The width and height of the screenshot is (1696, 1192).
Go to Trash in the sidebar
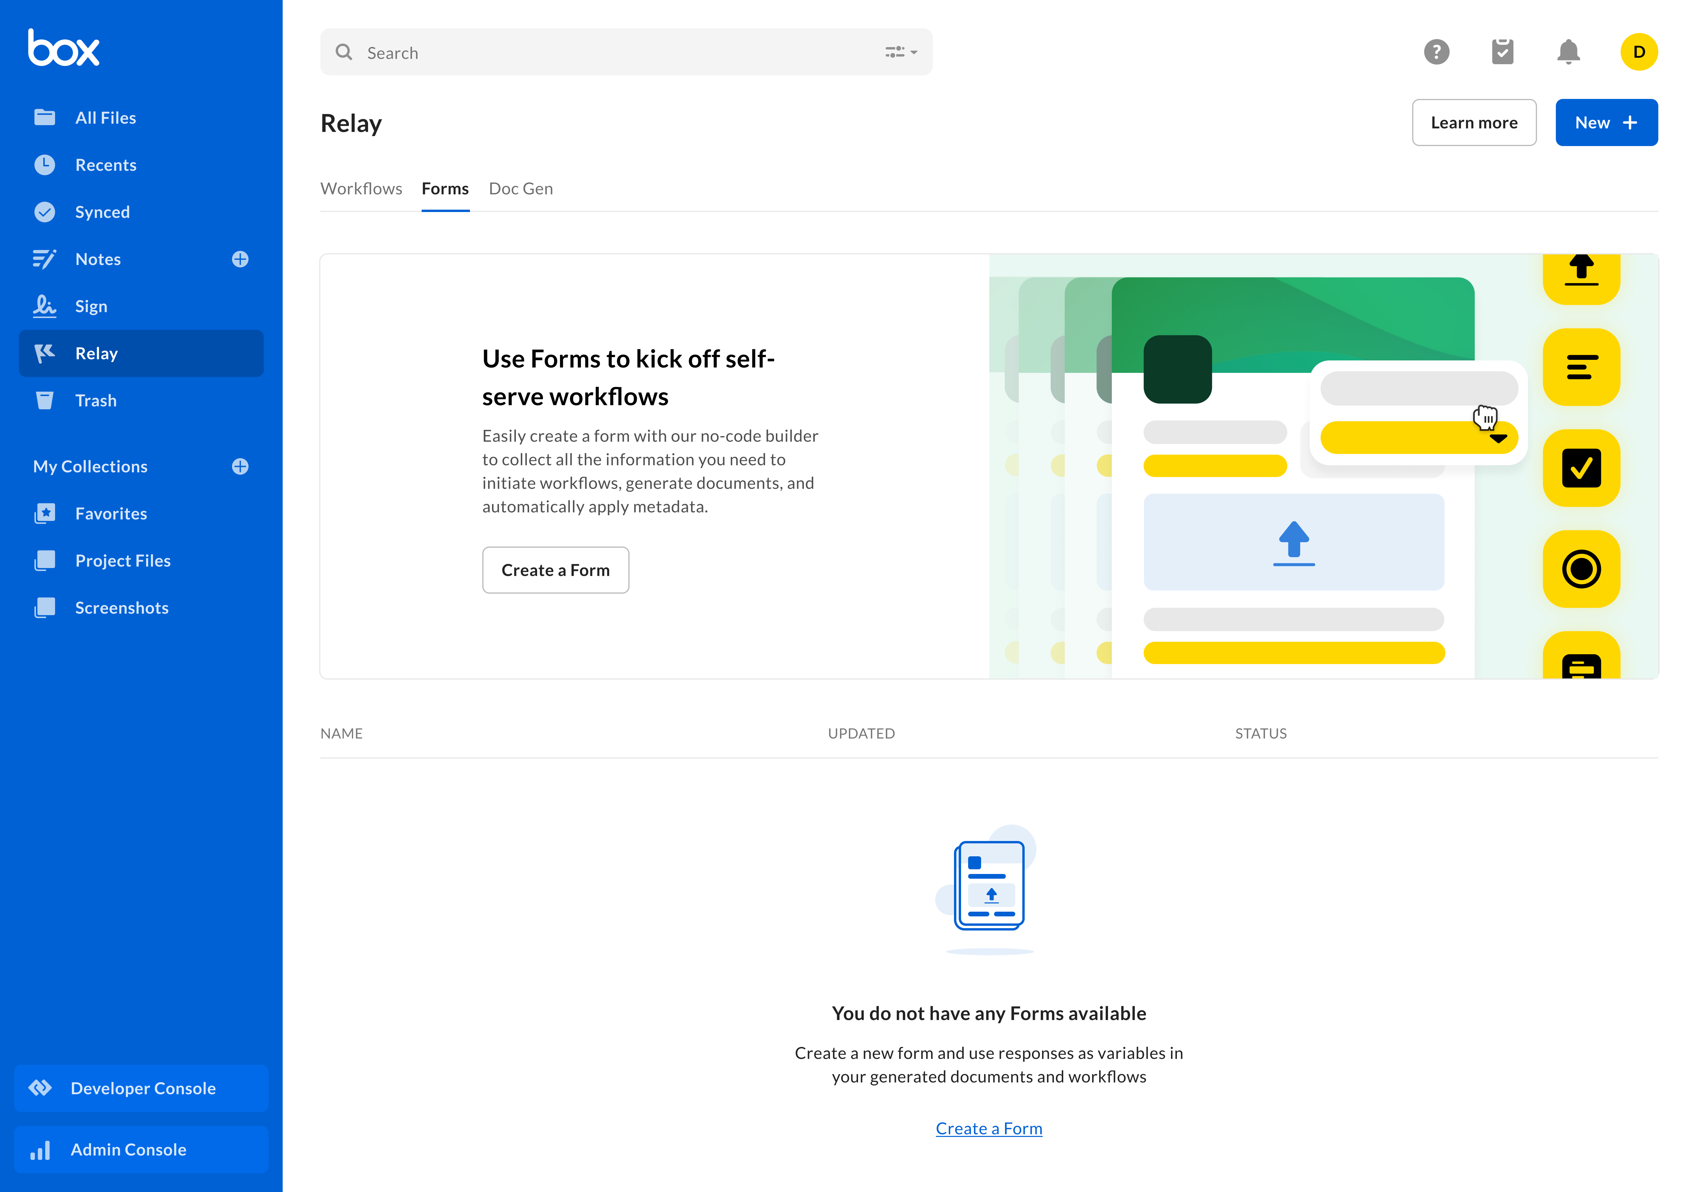[x=95, y=400]
